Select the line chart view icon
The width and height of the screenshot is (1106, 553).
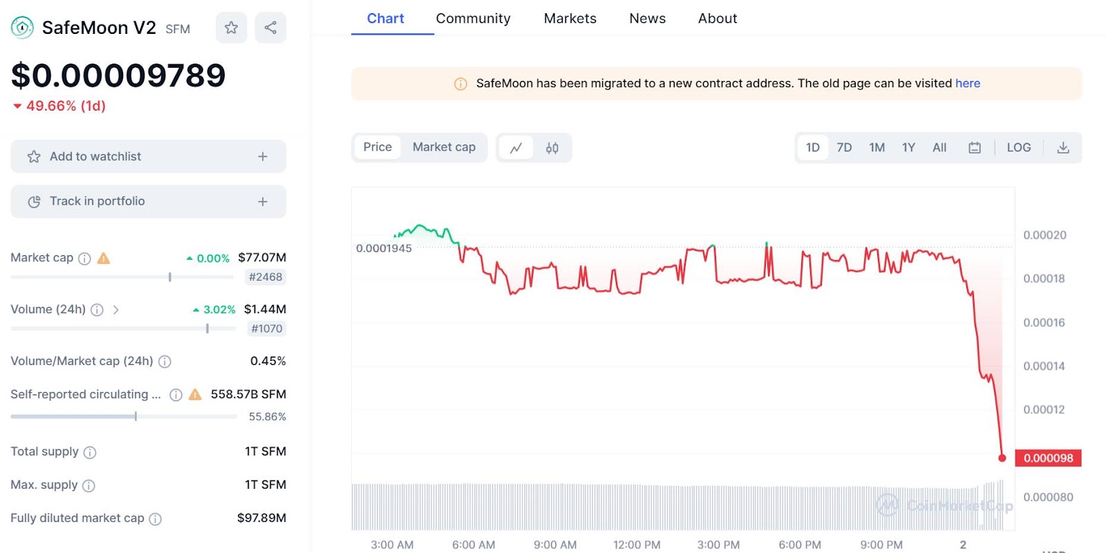[516, 148]
